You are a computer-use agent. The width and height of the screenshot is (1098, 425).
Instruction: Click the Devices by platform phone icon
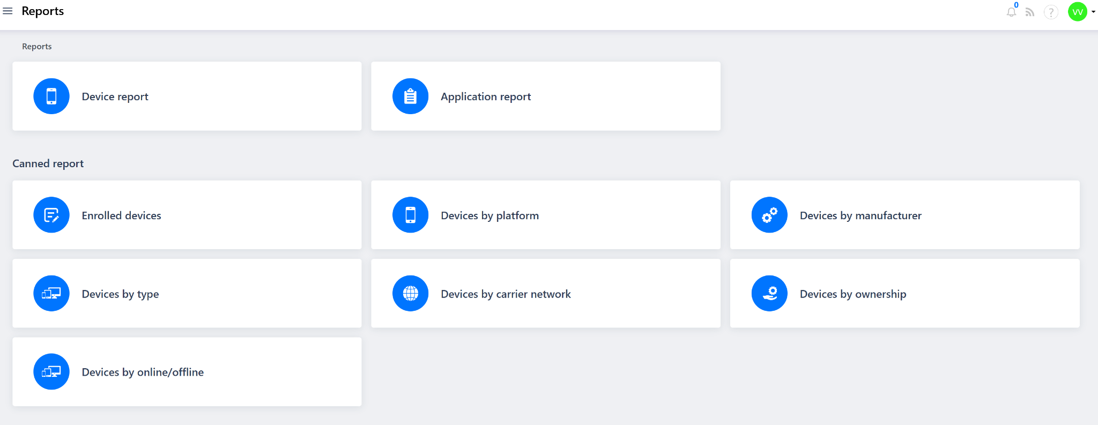[x=410, y=215]
